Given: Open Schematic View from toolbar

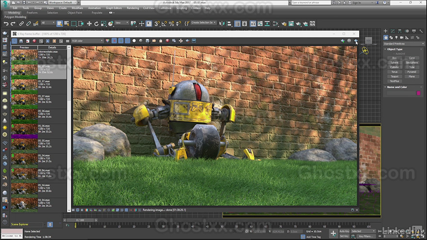Looking at the screenshot, I should [267, 24].
